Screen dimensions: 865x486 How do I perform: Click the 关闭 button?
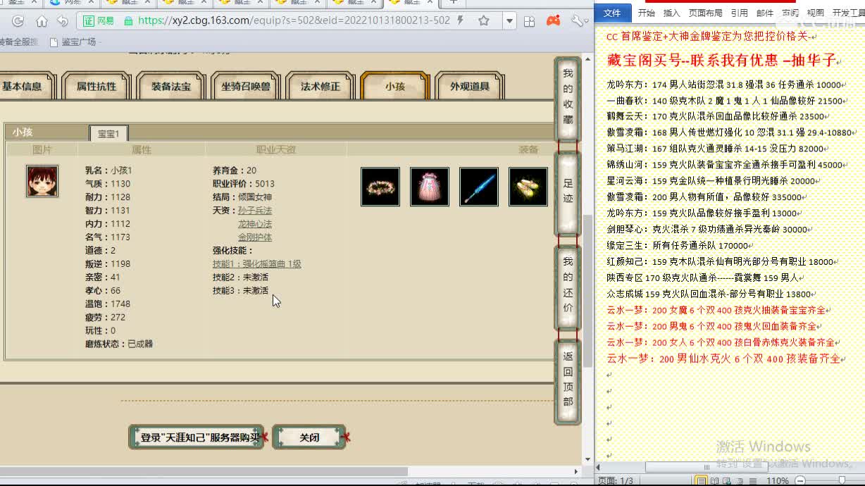pos(309,437)
